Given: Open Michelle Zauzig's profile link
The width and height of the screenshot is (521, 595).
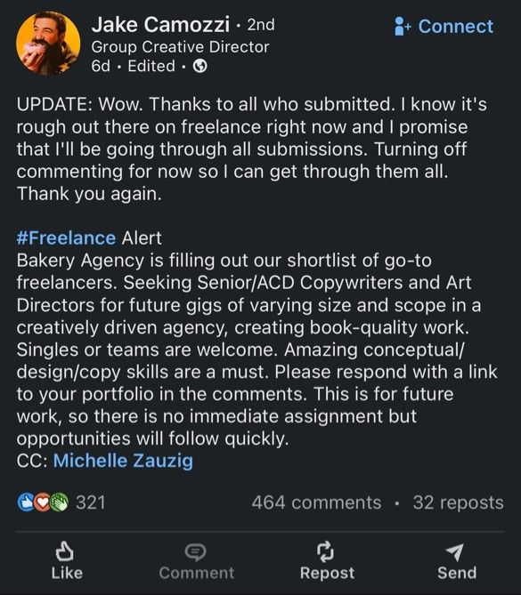Looking at the screenshot, I should coord(123,461).
